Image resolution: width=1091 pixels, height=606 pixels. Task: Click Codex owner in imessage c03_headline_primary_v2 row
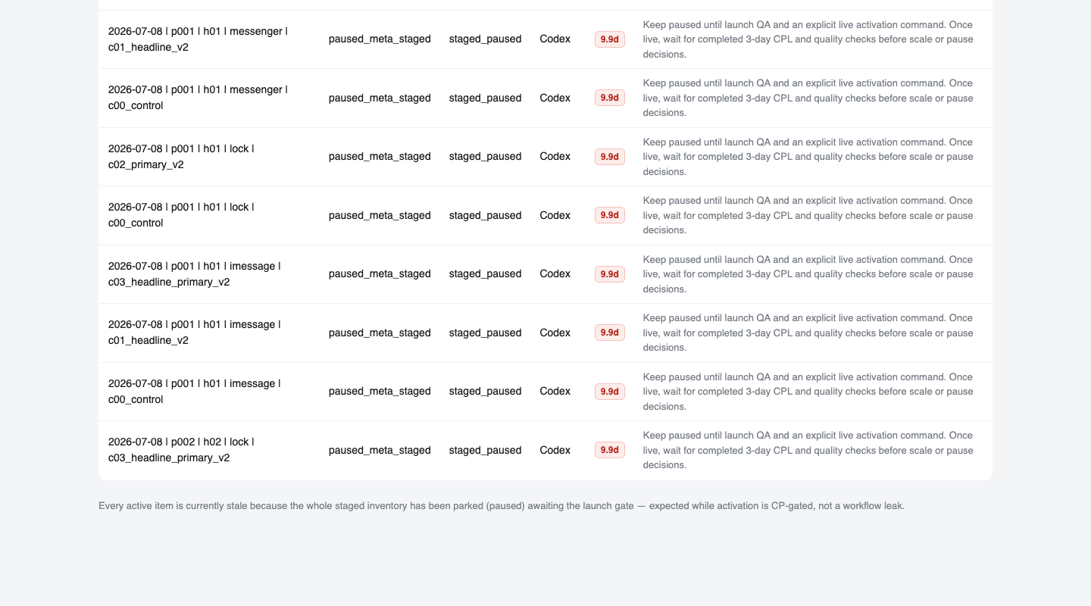[555, 274]
